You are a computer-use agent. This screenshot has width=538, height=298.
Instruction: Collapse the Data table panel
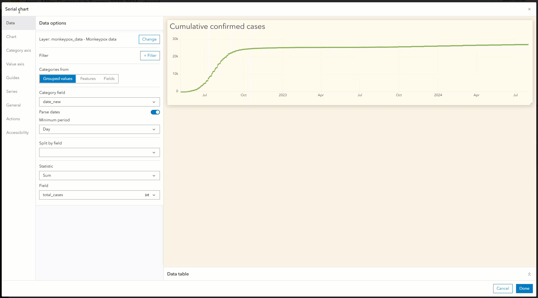[529, 274]
